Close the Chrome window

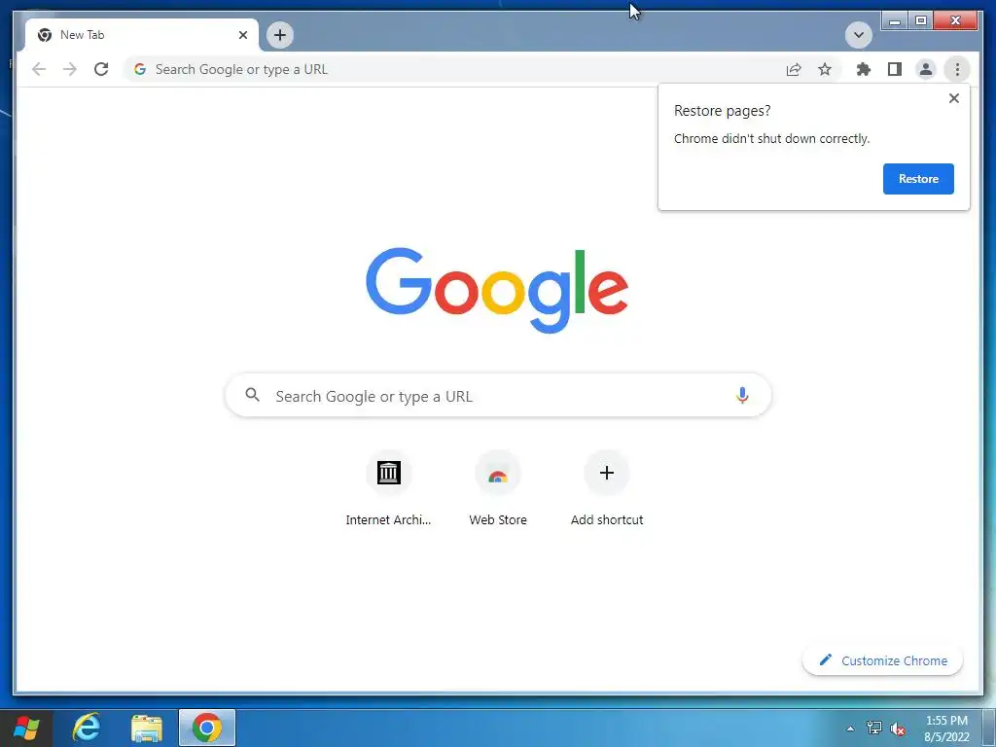[x=955, y=21]
